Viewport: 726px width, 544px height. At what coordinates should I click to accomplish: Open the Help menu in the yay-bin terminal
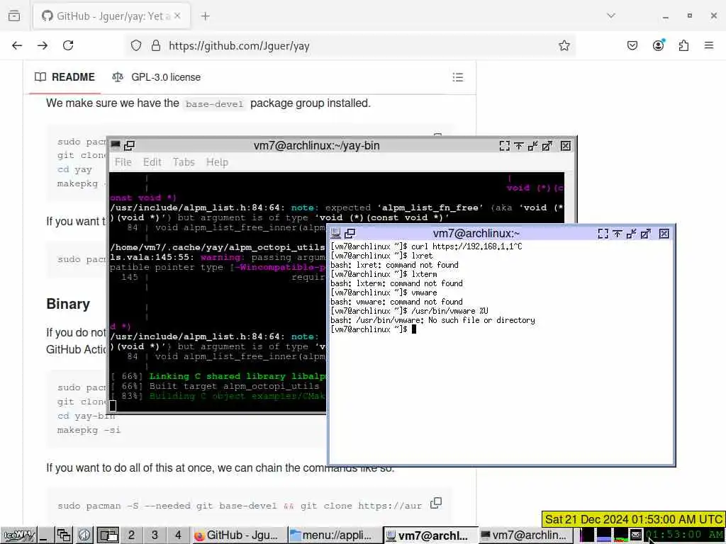217,162
